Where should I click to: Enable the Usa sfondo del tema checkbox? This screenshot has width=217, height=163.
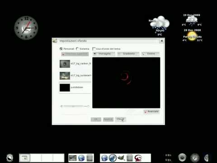click(94, 49)
